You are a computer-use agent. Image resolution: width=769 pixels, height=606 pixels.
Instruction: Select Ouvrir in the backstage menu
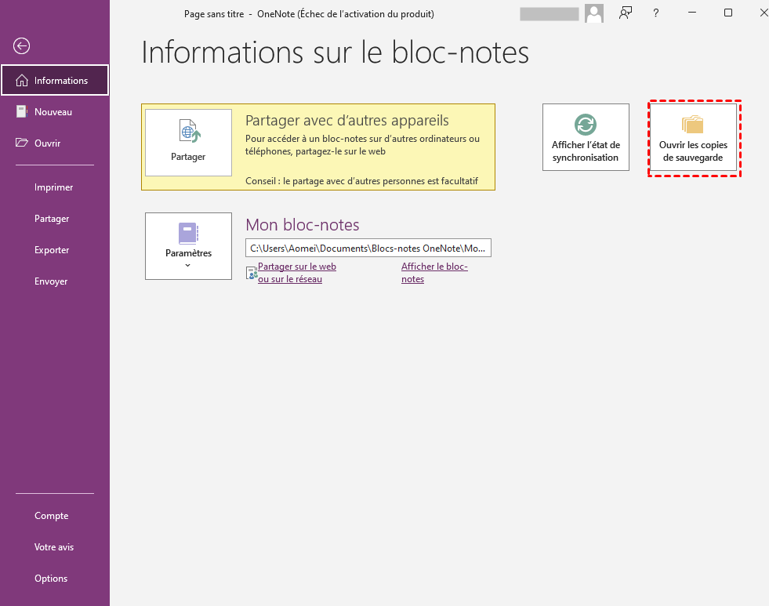[x=55, y=143]
